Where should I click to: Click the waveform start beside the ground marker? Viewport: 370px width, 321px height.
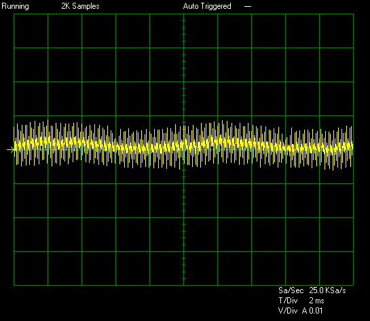click(x=15, y=146)
